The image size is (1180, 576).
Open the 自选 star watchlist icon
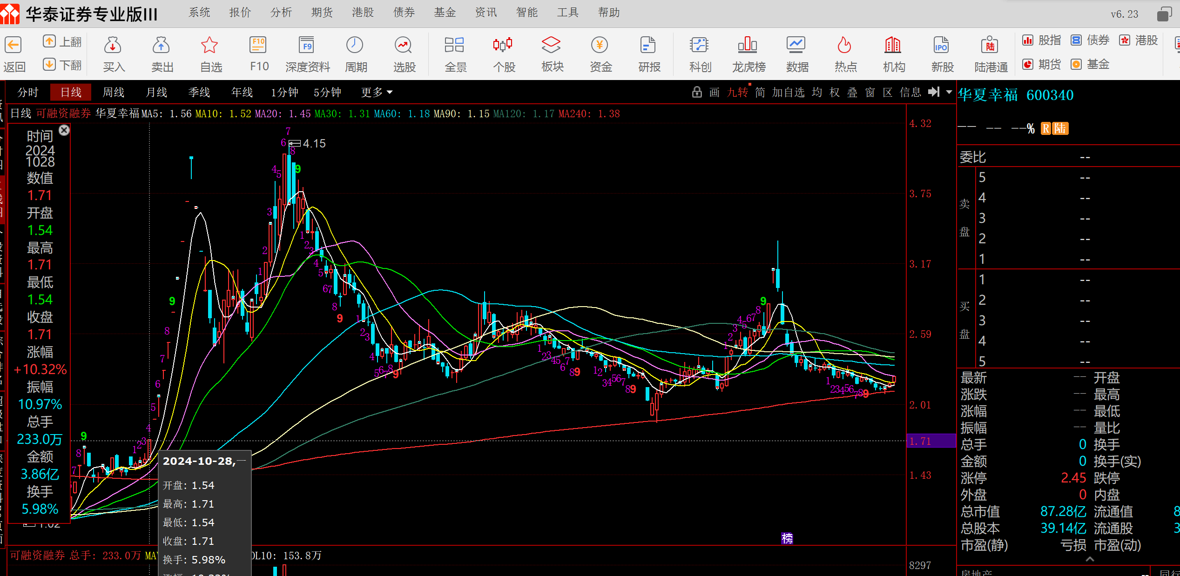point(210,46)
